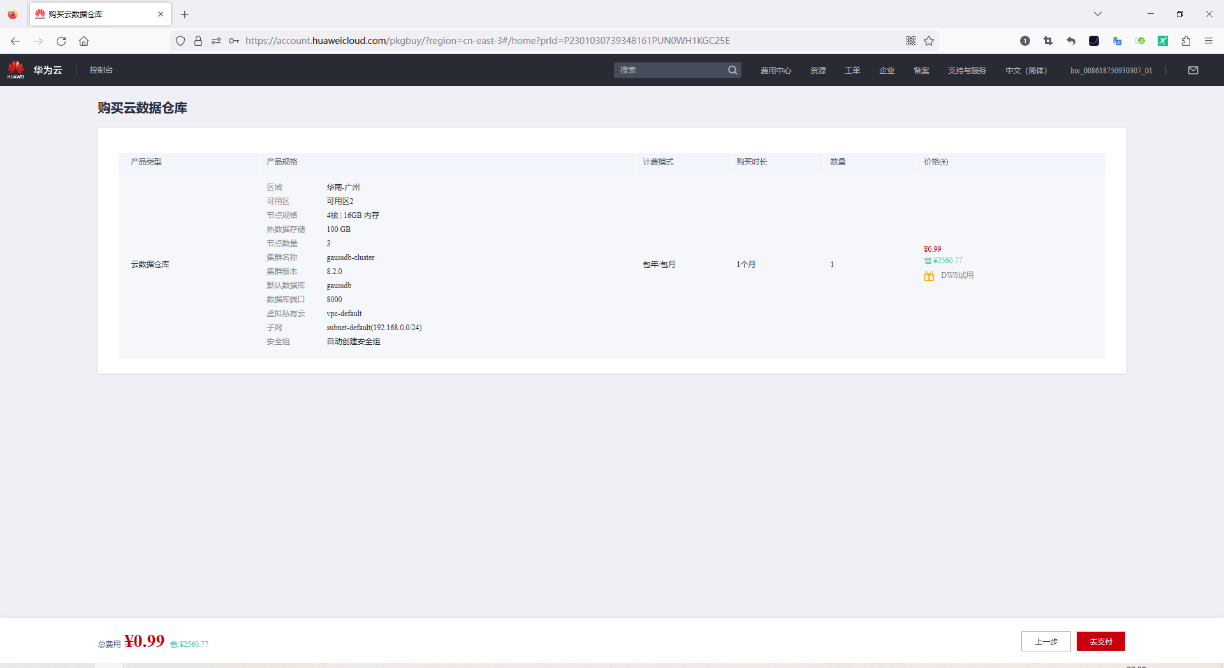Click the 购买云数据仓库 page heading

point(142,108)
